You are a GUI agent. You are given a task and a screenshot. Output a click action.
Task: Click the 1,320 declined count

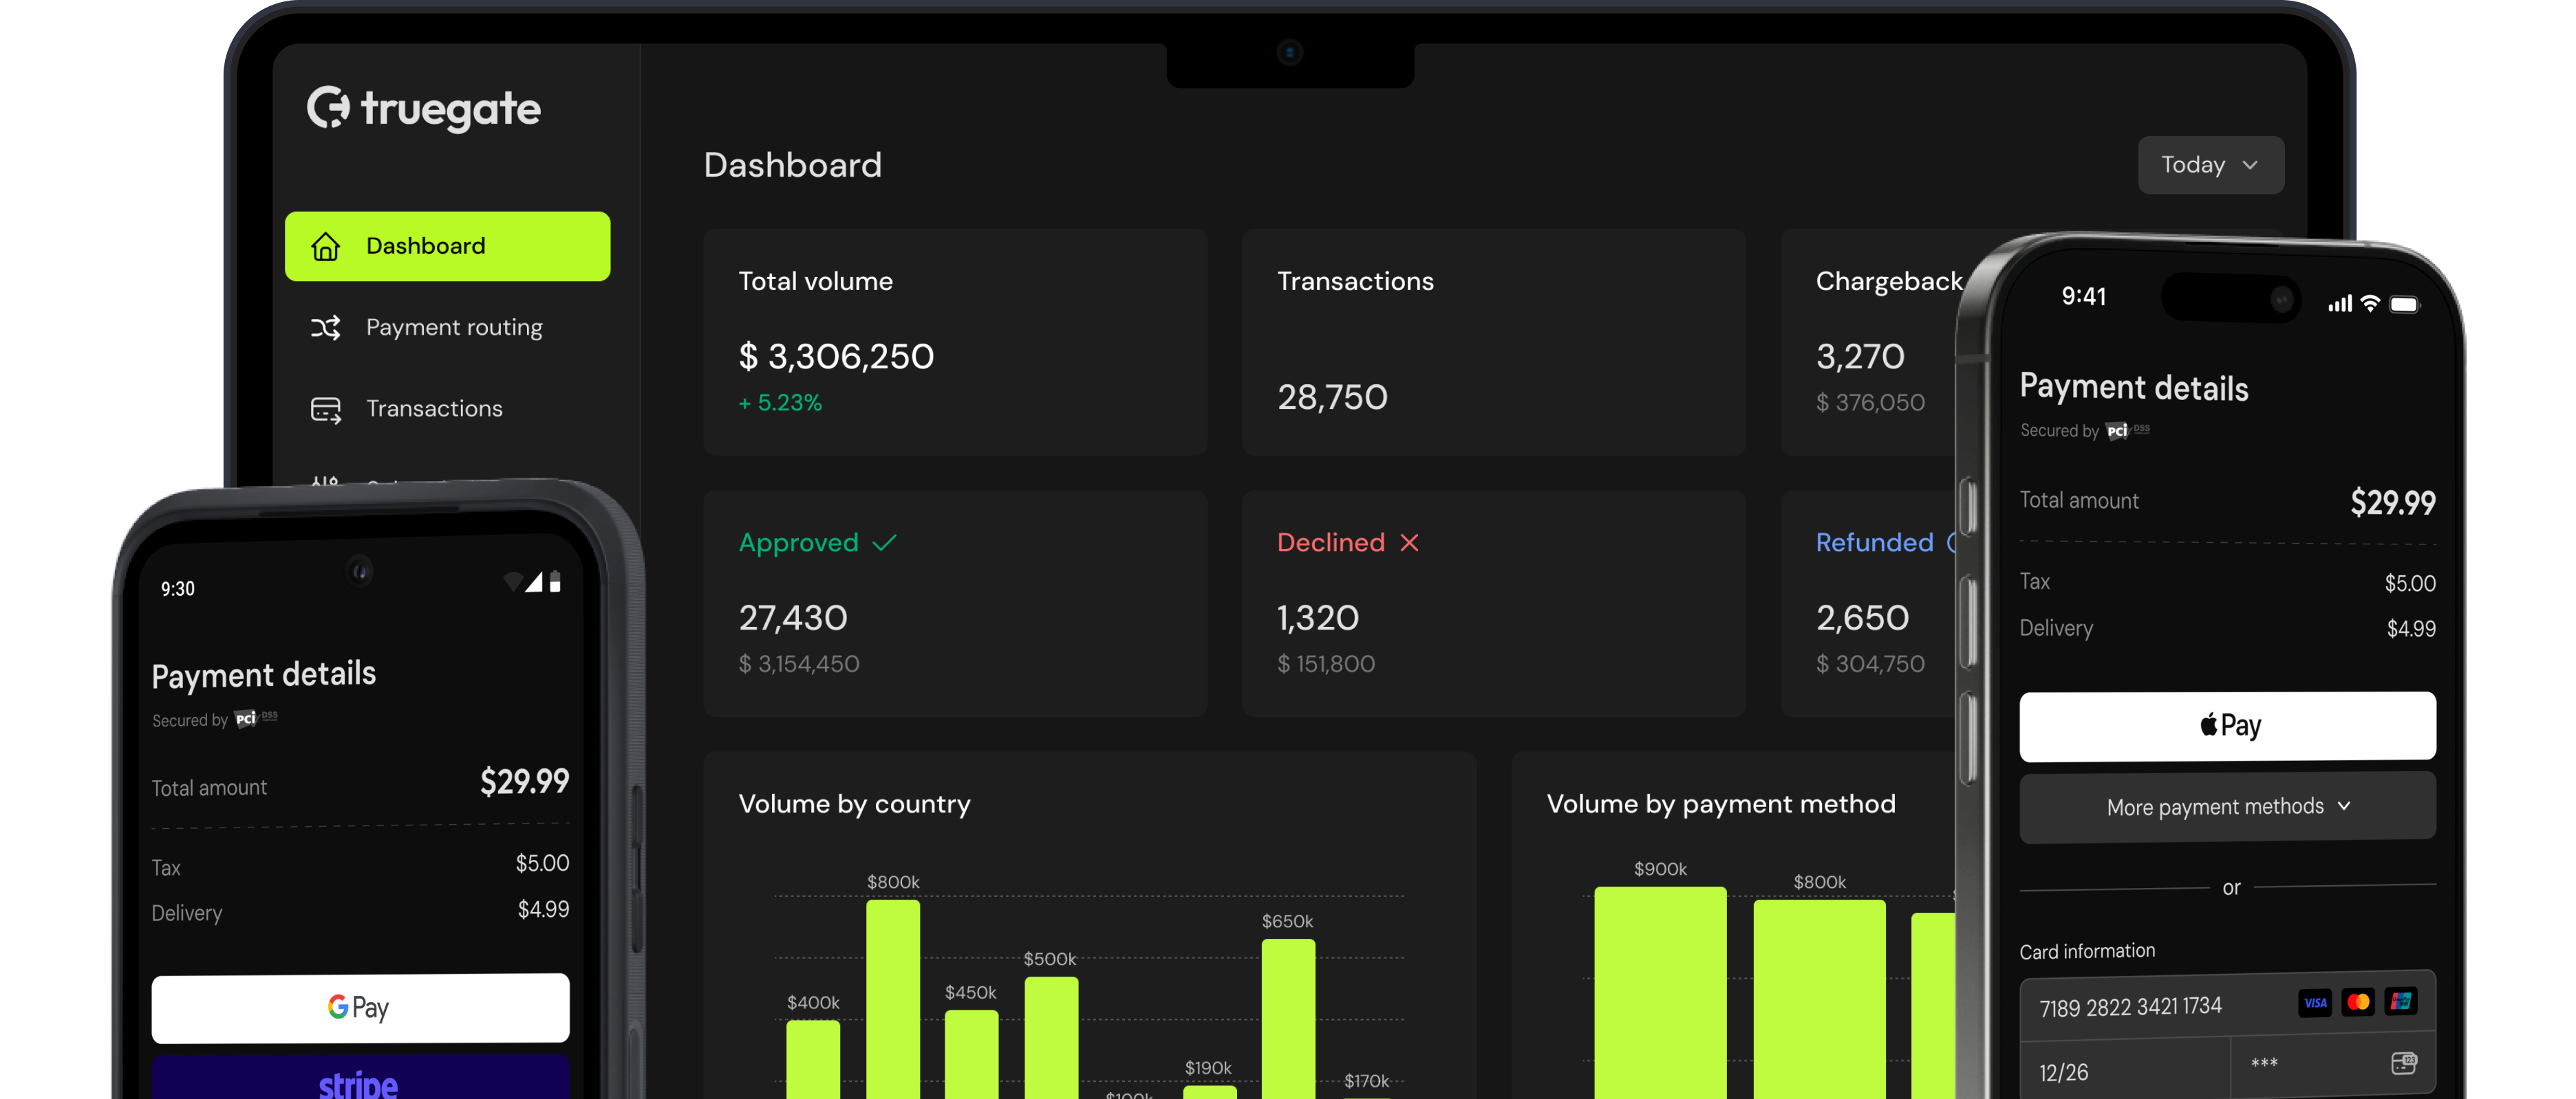click(x=1318, y=617)
